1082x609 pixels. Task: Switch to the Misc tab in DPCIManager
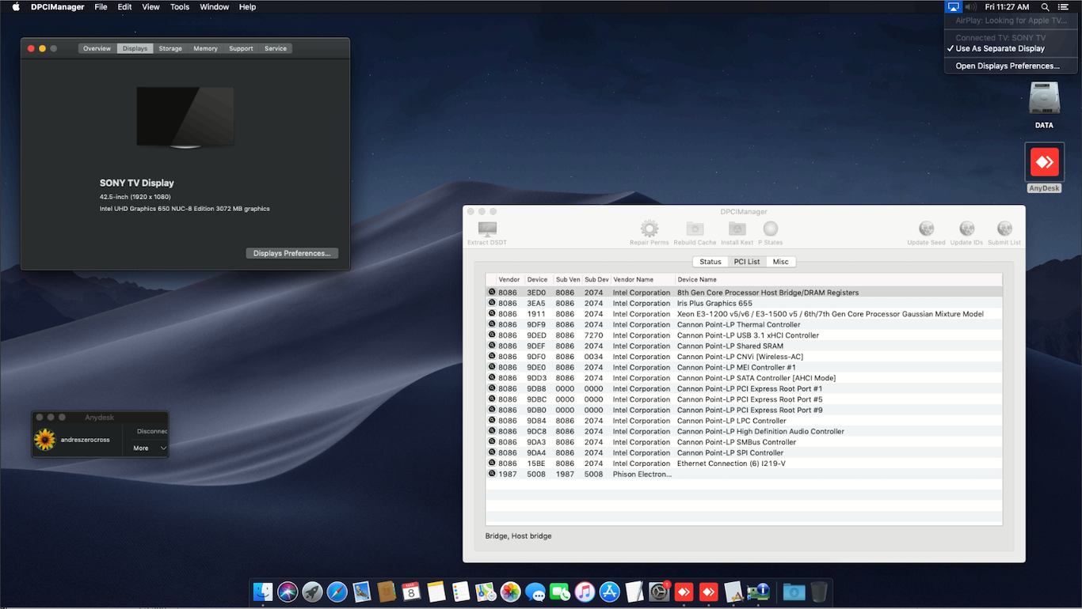click(781, 262)
